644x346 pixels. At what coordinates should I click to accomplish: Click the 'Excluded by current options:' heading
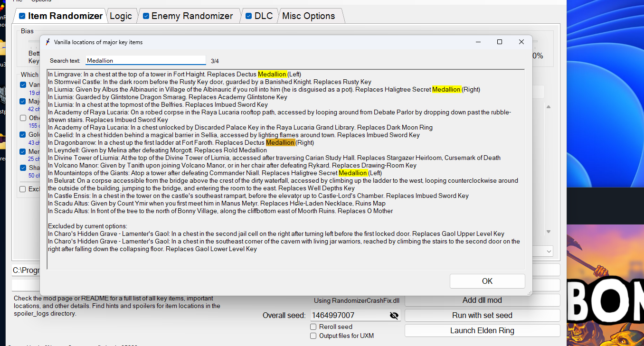[87, 226]
